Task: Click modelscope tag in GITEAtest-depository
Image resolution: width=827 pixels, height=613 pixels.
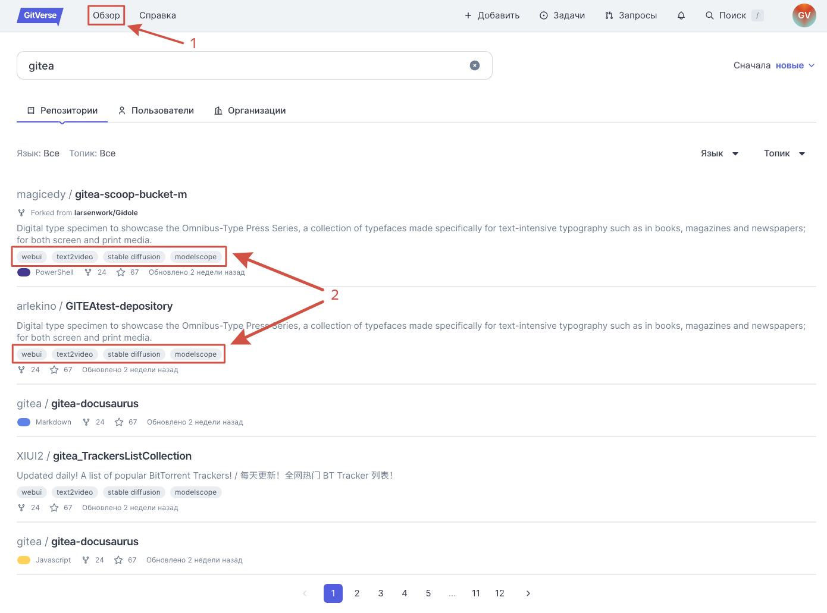Action: (196, 354)
